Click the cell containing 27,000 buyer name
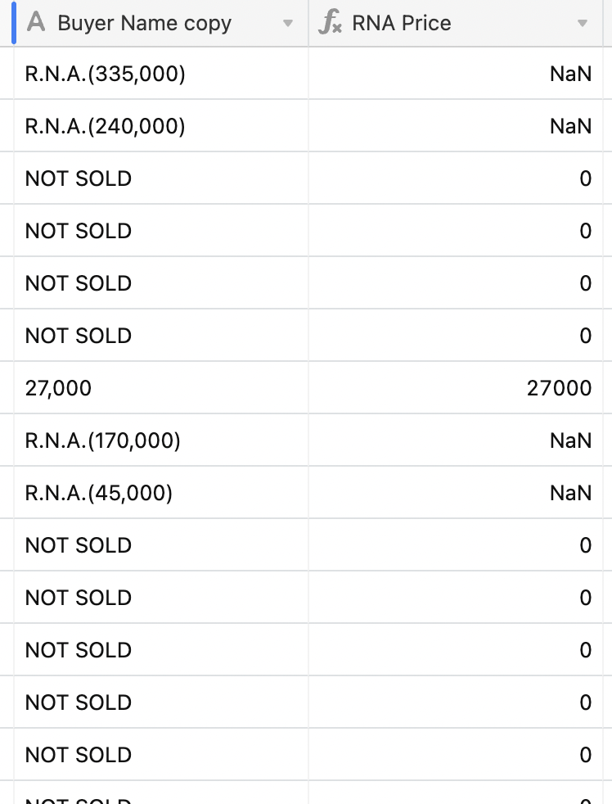 click(161, 387)
